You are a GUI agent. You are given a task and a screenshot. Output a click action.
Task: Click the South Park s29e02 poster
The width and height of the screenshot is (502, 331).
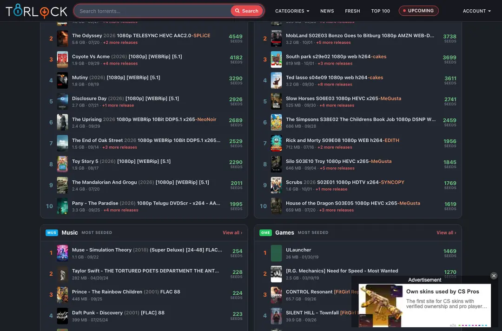(x=276, y=60)
